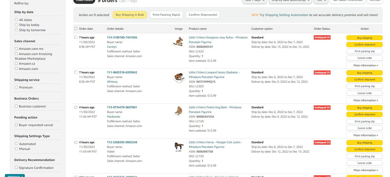Buy shipping for Mackenzie's Prairie Dog order
390x177 pixels.
[x=364, y=108]
